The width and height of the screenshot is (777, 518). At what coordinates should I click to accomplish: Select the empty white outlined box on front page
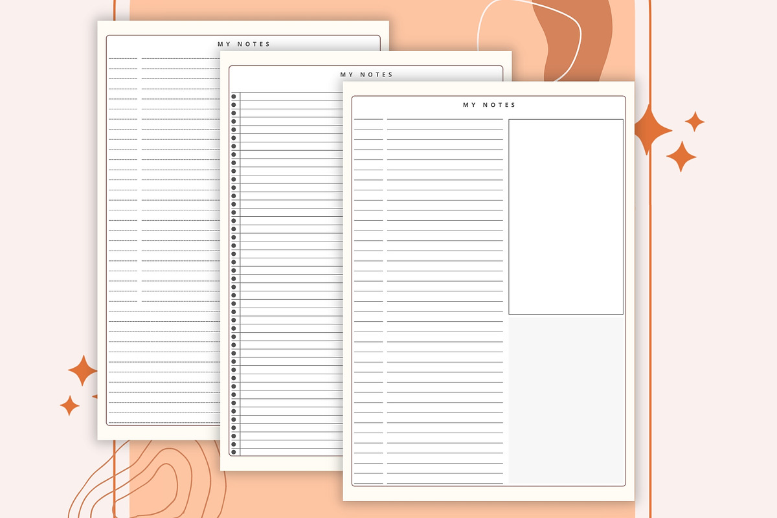(x=566, y=217)
